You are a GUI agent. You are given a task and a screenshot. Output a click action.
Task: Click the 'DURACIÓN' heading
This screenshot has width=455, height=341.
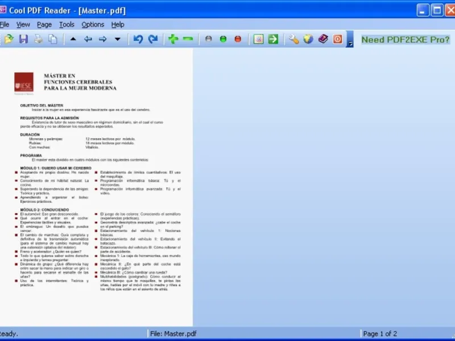[x=30, y=135]
